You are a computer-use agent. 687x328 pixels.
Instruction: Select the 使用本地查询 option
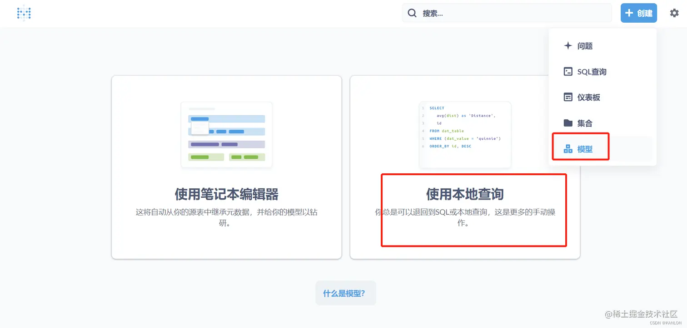click(x=473, y=210)
